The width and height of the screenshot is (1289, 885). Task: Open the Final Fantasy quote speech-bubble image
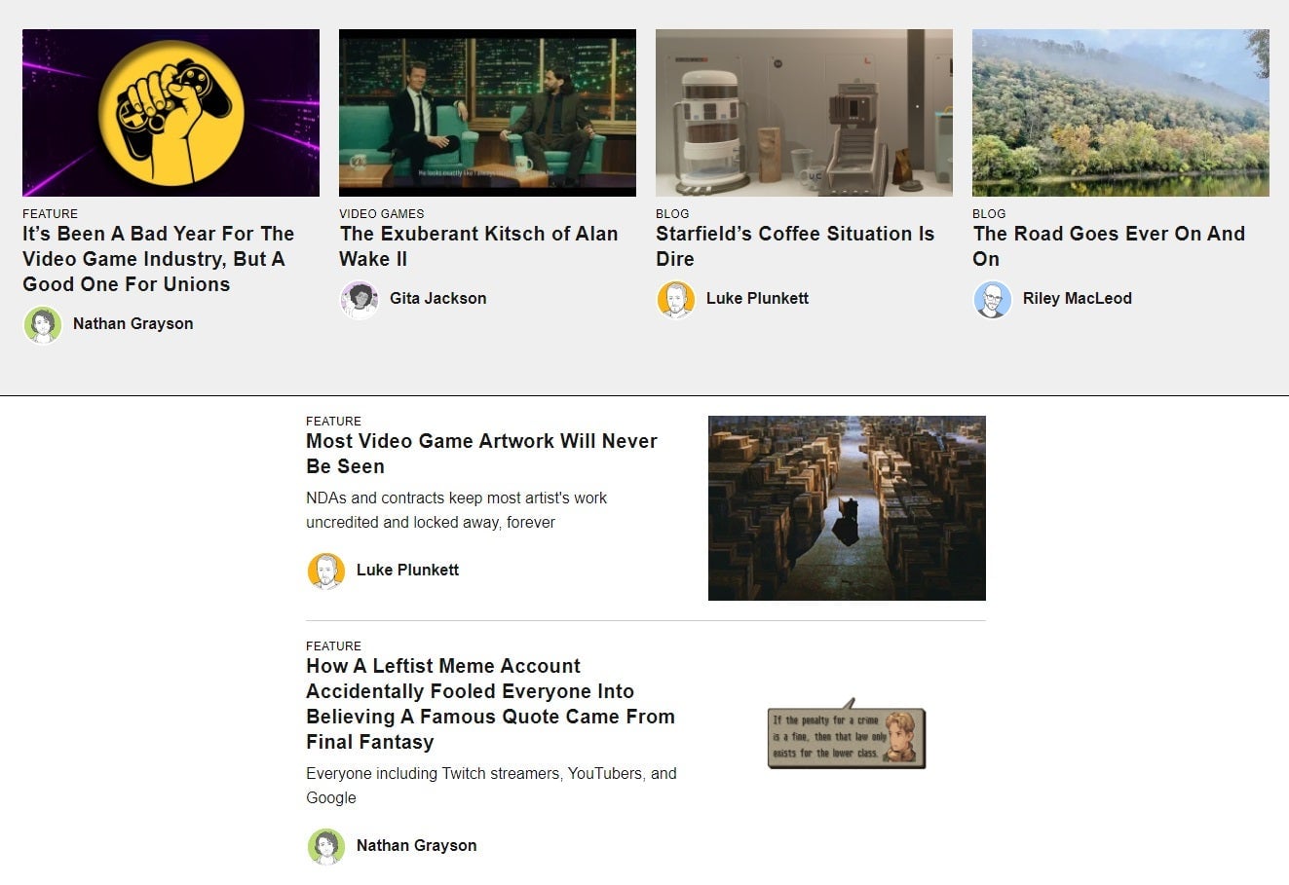[x=847, y=733]
